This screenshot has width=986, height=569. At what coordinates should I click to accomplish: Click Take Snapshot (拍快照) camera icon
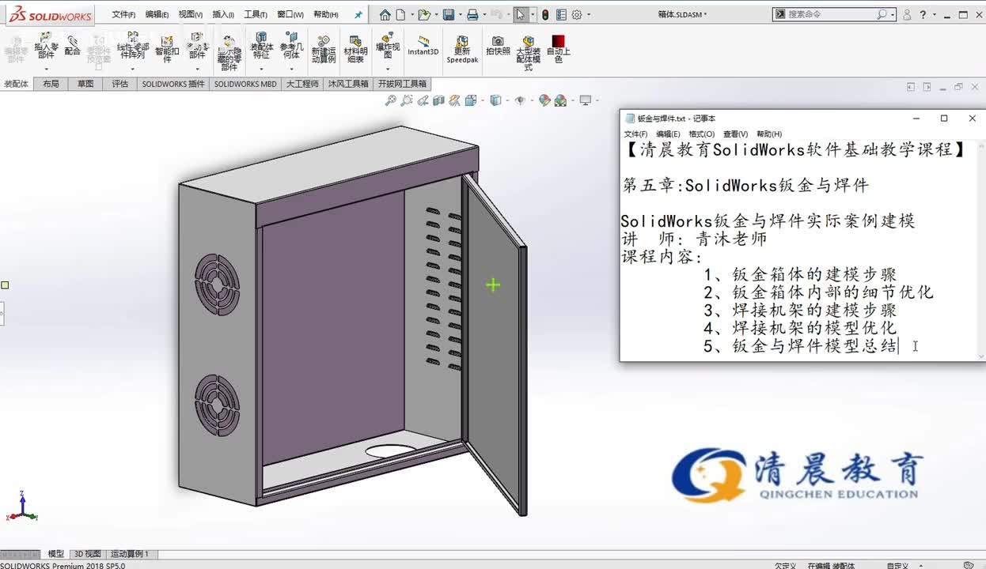498,46
